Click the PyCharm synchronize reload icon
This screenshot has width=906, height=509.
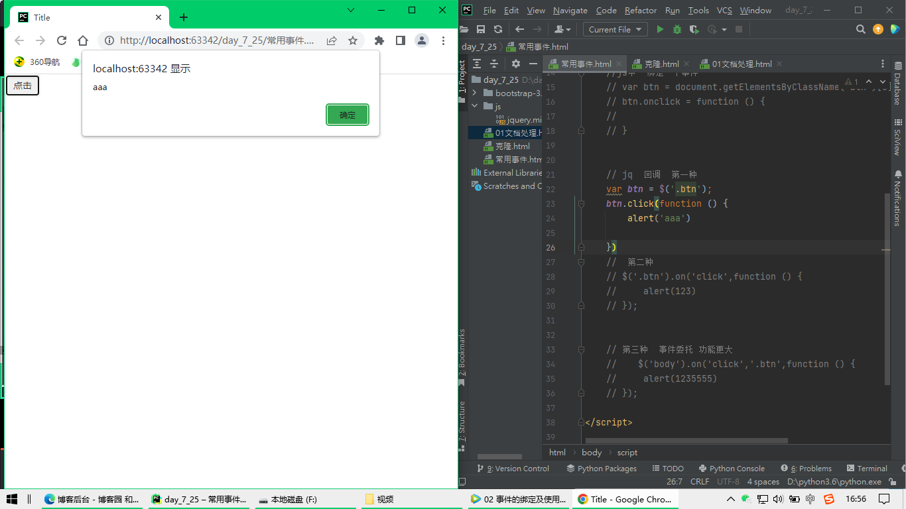pos(498,29)
